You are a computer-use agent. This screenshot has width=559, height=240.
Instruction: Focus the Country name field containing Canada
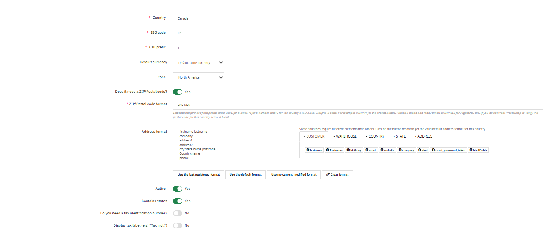coord(358,18)
